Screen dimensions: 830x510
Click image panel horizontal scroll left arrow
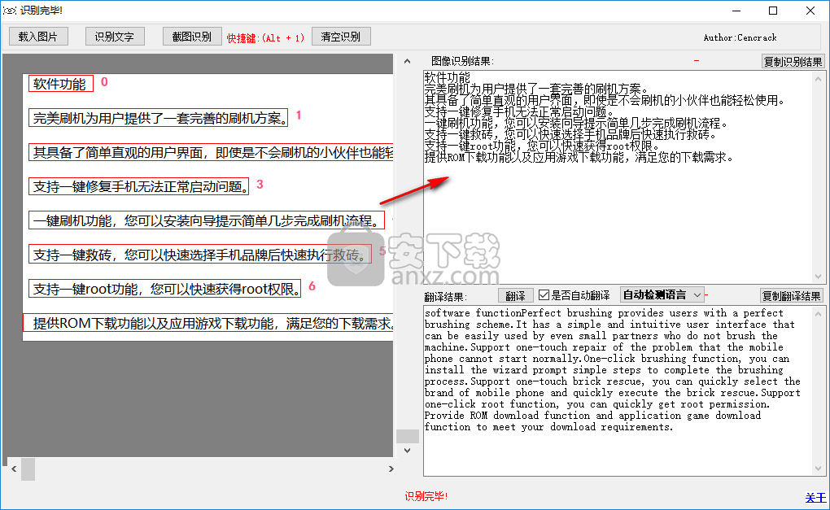click(x=14, y=469)
